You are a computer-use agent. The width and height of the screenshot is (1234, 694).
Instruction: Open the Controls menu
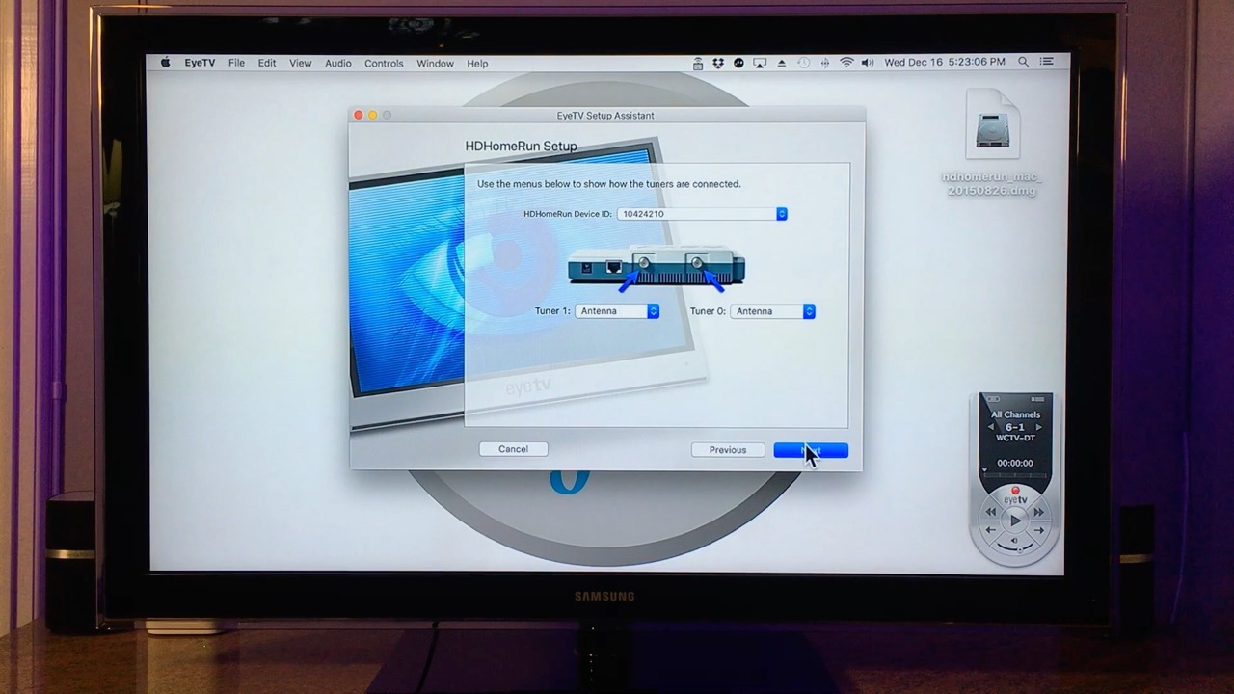tap(384, 63)
